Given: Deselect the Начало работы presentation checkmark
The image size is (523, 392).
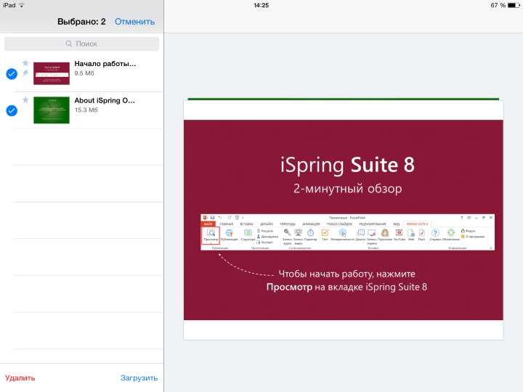Looking at the screenshot, I should 12,74.
